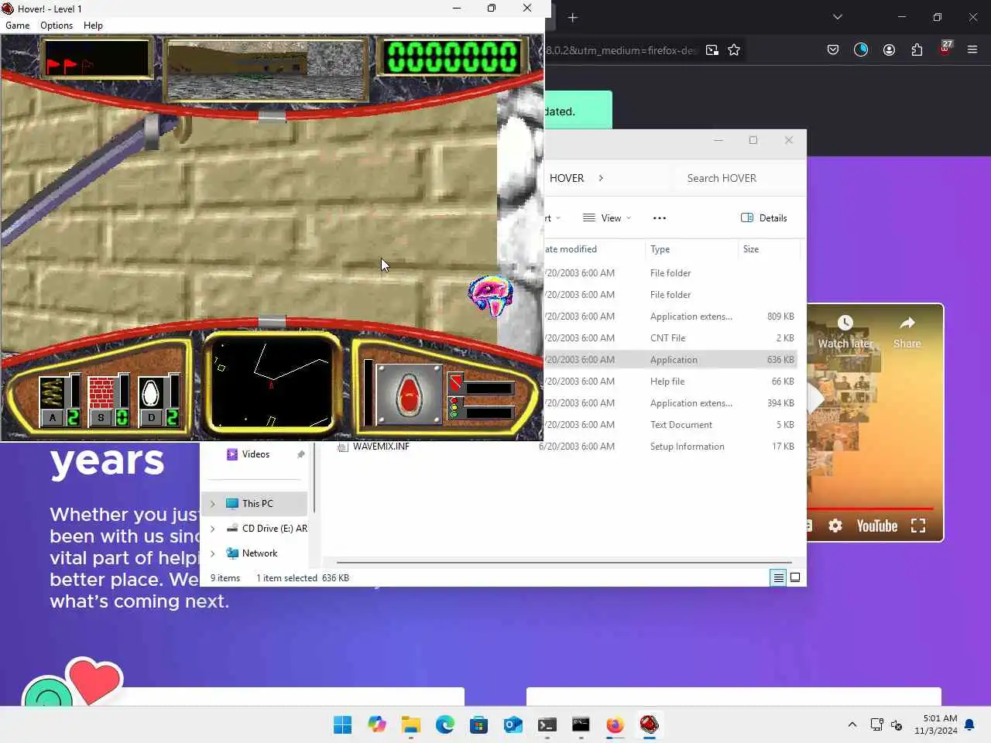Open the Options menu in Hover!
This screenshot has width=991, height=743.
57,26
